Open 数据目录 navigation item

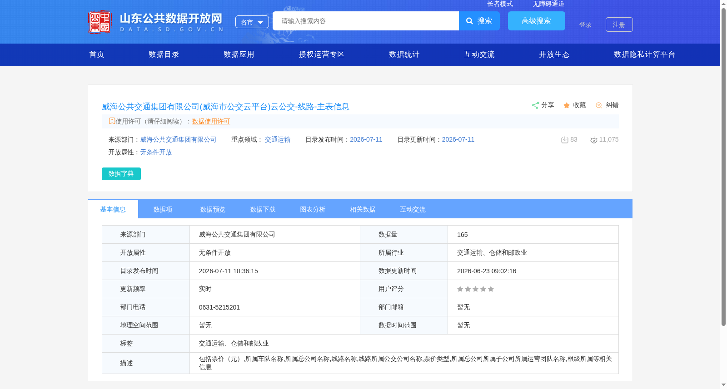click(164, 54)
